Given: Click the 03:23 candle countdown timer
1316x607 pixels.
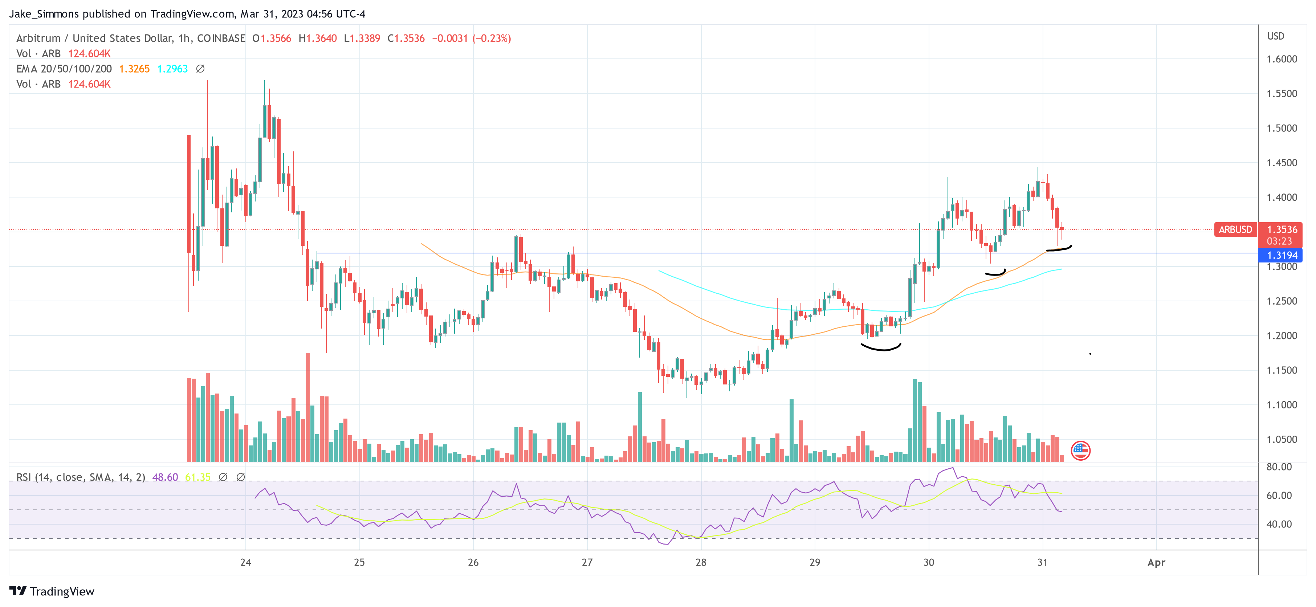Looking at the screenshot, I should [1279, 241].
